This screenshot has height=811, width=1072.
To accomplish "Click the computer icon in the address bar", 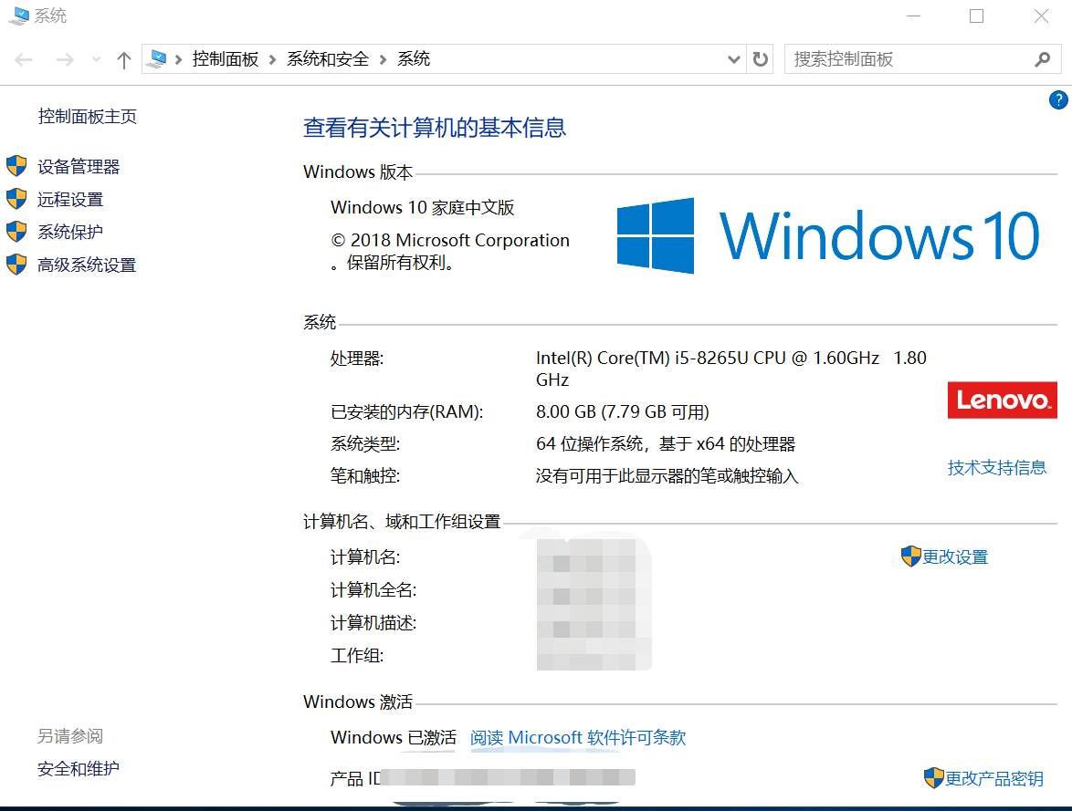I will pos(158,59).
